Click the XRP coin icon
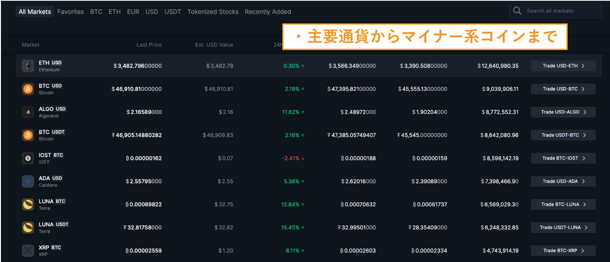The height and width of the screenshot is (262, 610). click(28, 251)
